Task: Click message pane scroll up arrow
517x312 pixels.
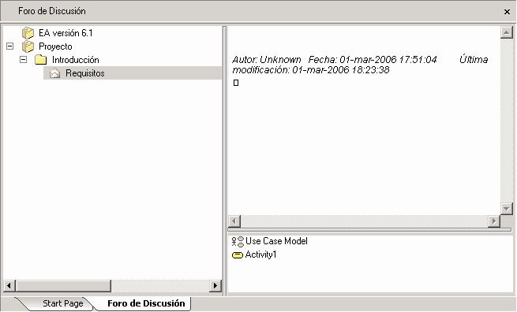Action: [x=507, y=32]
